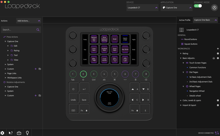Click the help cursor question mark icon
This screenshot has height=136, width=220.
[11, 133]
